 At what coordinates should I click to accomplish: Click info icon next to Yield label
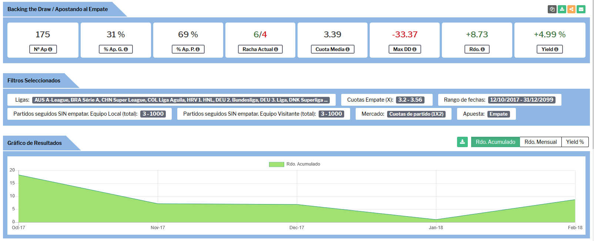pyautogui.click(x=556, y=50)
